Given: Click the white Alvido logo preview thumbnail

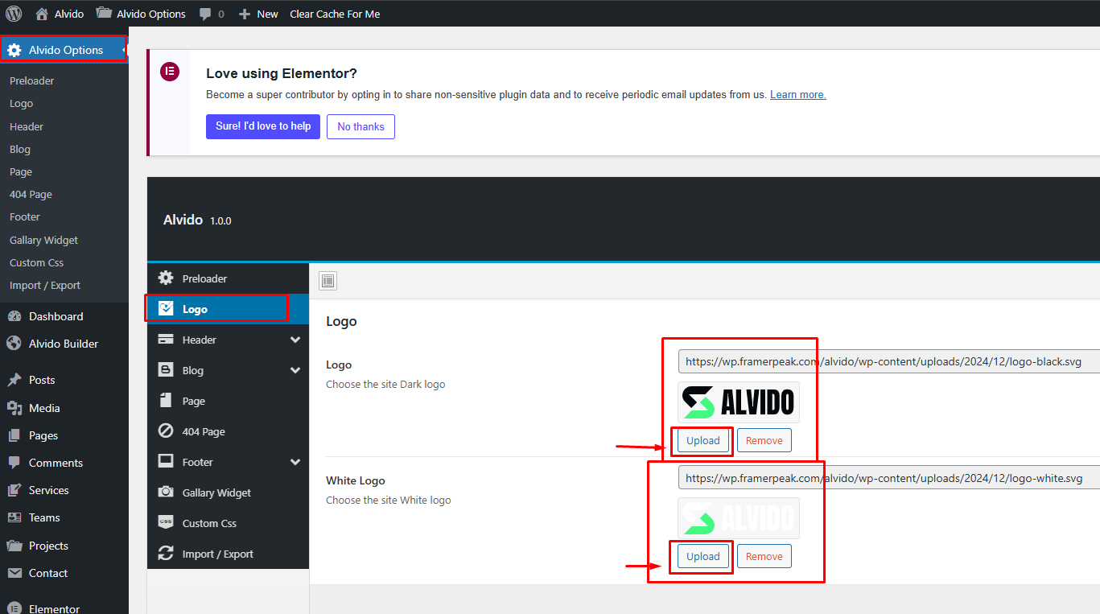Looking at the screenshot, I should tap(739, 517).
